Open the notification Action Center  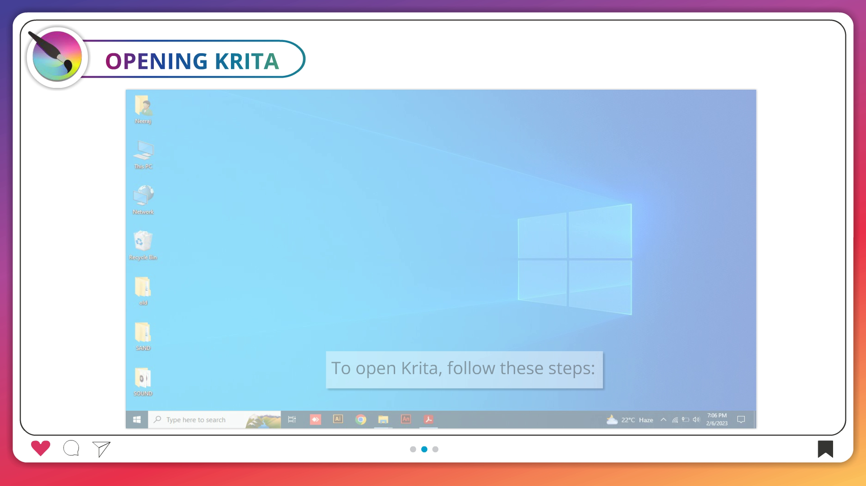[x=741, y=420]
